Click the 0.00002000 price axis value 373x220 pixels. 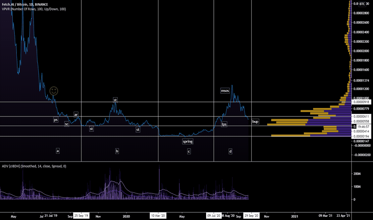(x=361, y=51)
